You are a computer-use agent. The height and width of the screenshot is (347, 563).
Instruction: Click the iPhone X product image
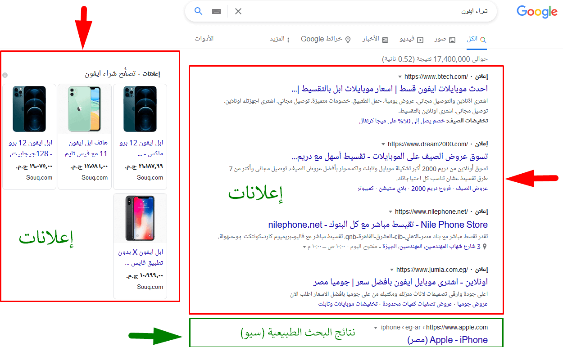(140, 218)
